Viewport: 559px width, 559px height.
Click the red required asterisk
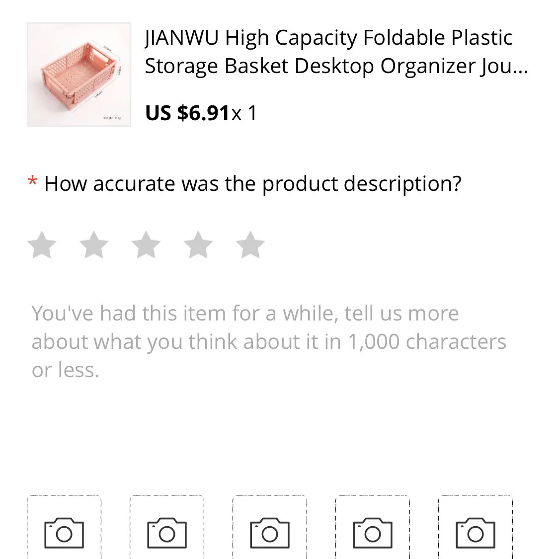(x=32, y=183)
